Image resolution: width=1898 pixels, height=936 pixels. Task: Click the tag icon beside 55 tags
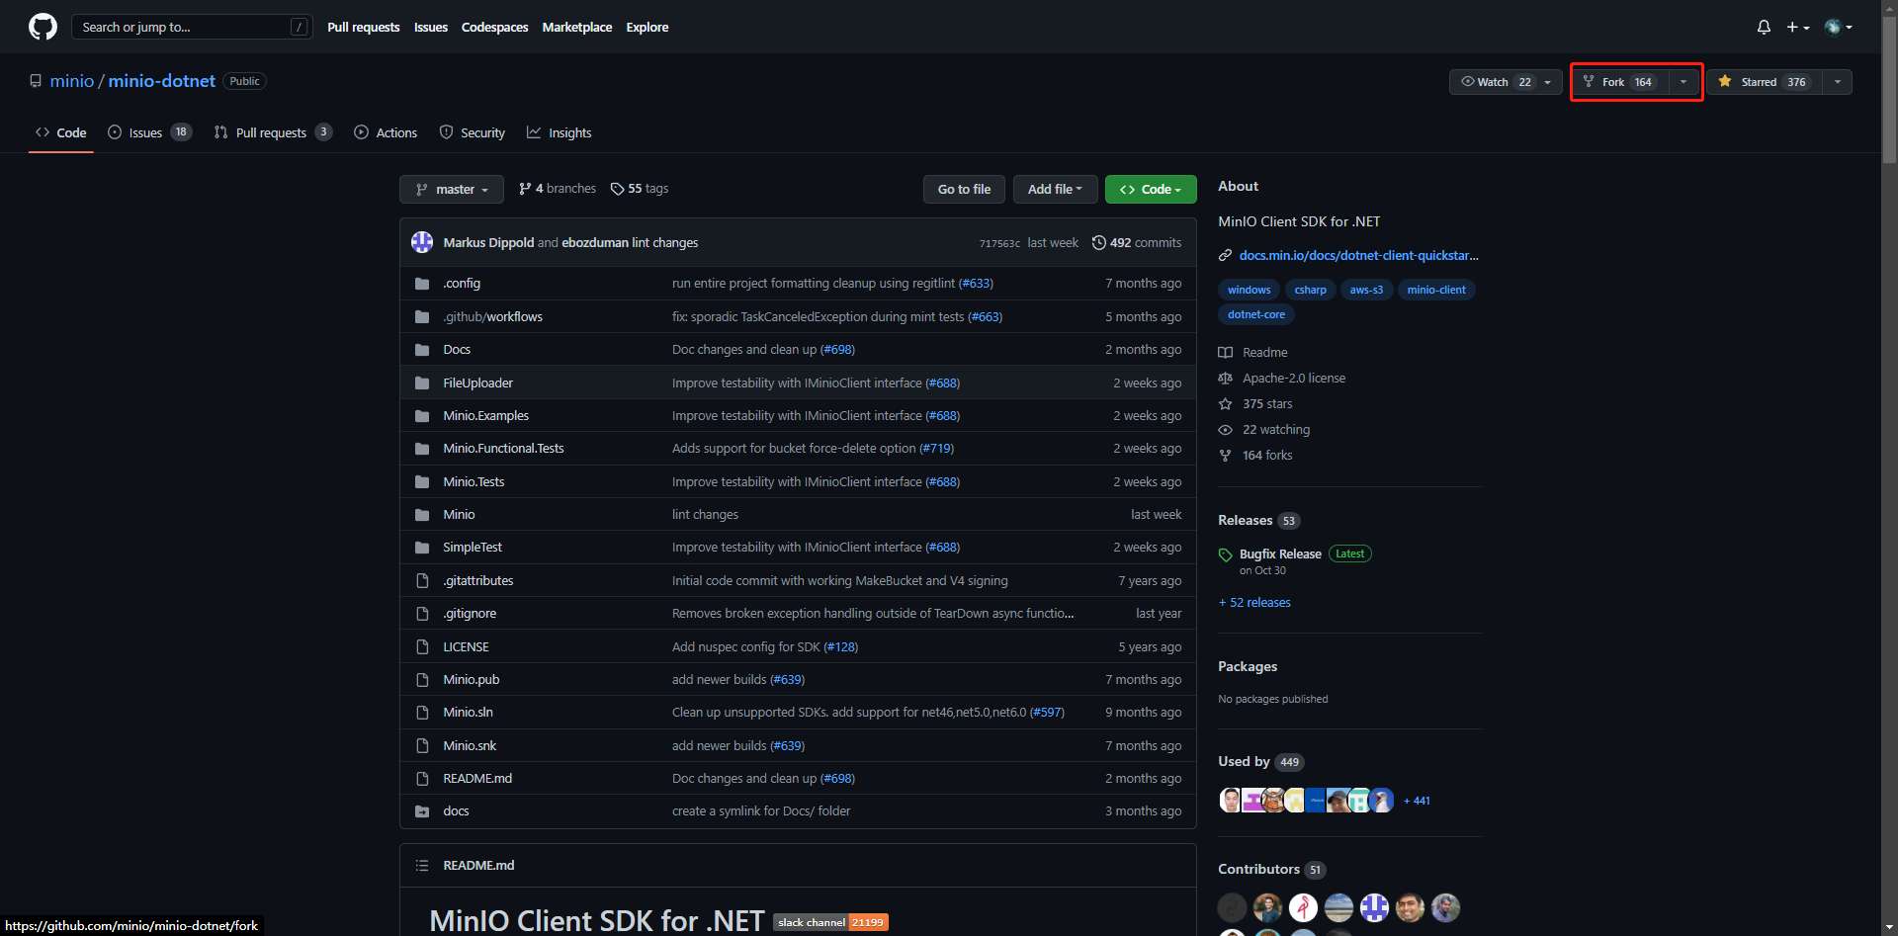coord(617,189)
